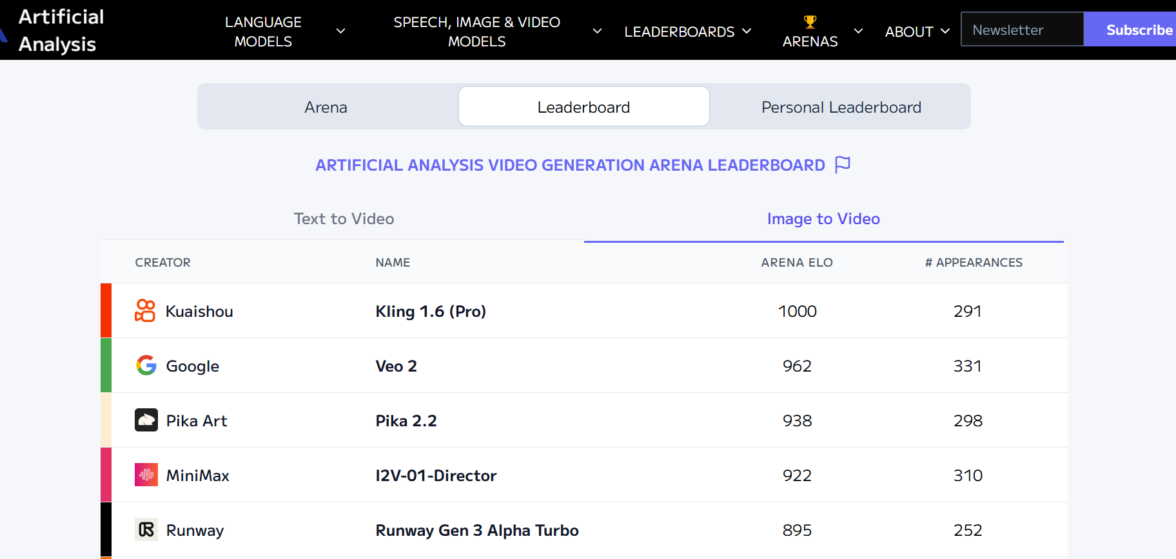Switch to Personal Leaderboard view

841,107
